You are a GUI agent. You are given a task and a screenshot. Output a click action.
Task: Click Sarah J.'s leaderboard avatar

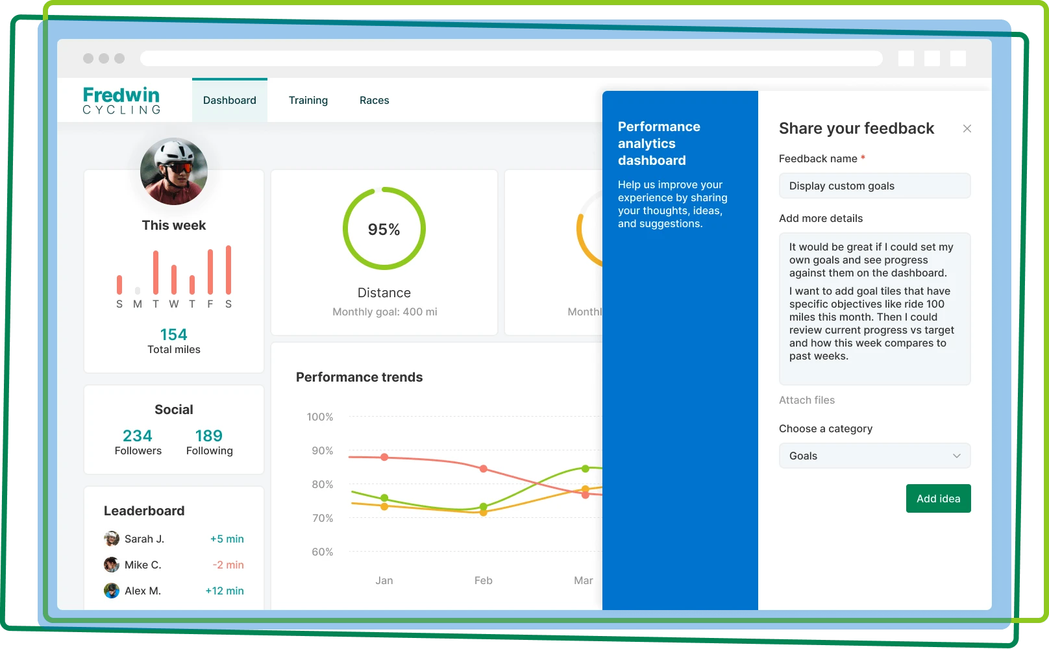point(110,539)
